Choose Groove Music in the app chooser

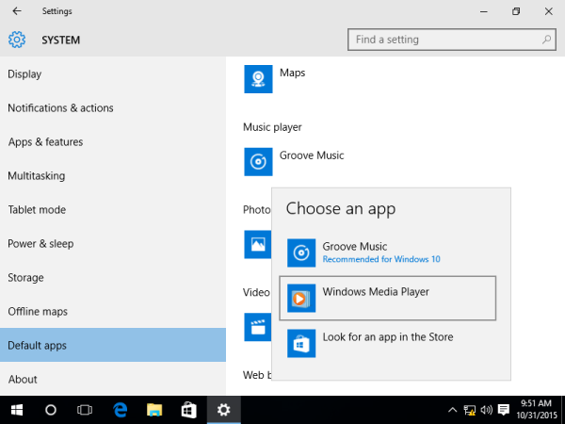tap(388, 253)
